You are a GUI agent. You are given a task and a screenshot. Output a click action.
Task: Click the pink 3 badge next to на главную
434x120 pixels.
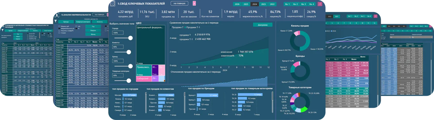[194, 3]
